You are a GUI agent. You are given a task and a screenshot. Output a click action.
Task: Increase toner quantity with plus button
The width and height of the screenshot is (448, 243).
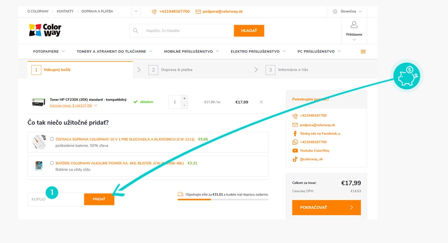(x=184, y=98)
